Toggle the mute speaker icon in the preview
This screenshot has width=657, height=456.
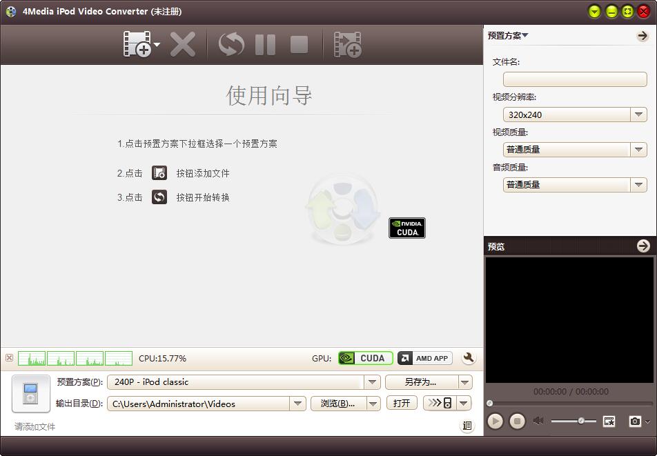(x=538, y=421)
